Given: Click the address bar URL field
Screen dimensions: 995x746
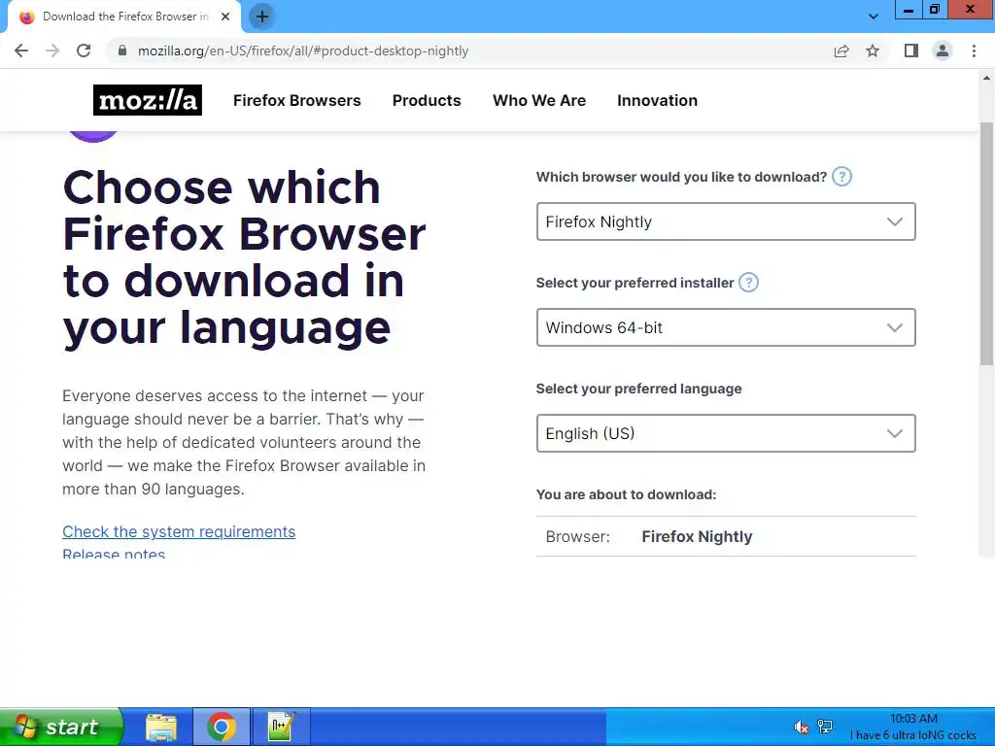Looking at the screenshot, I should 469,51.
